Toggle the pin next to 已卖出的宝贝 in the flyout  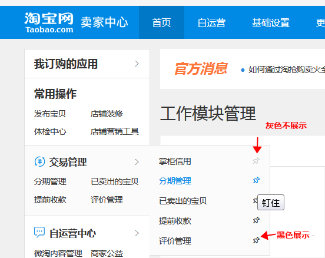pyautogui.click(x=255, y=200)
